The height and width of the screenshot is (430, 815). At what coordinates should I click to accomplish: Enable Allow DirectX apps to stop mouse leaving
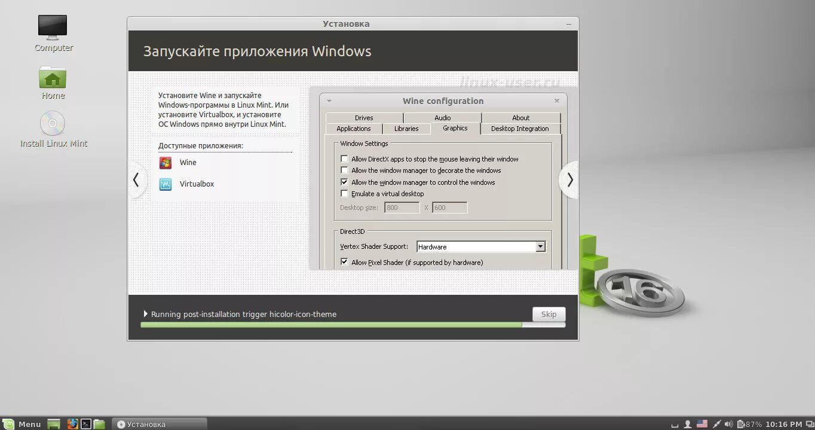(x=344, y=159)
